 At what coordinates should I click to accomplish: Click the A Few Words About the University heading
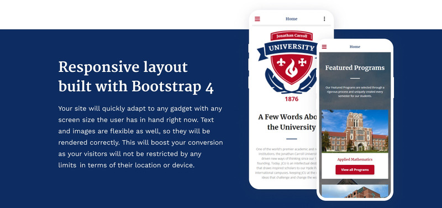[x=288, y=122]
